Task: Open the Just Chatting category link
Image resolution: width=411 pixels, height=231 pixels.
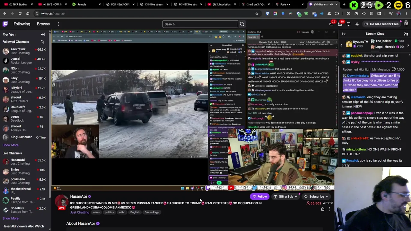Action: [x=80, y=212]
